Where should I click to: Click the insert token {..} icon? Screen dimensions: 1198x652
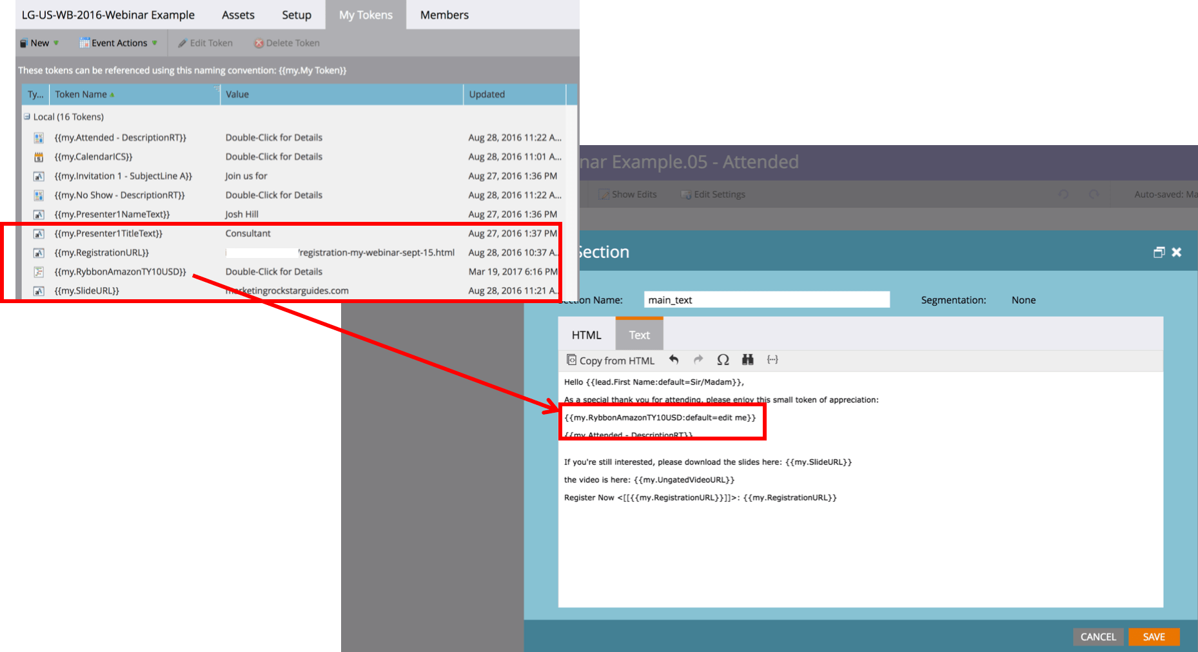[772, 360]
